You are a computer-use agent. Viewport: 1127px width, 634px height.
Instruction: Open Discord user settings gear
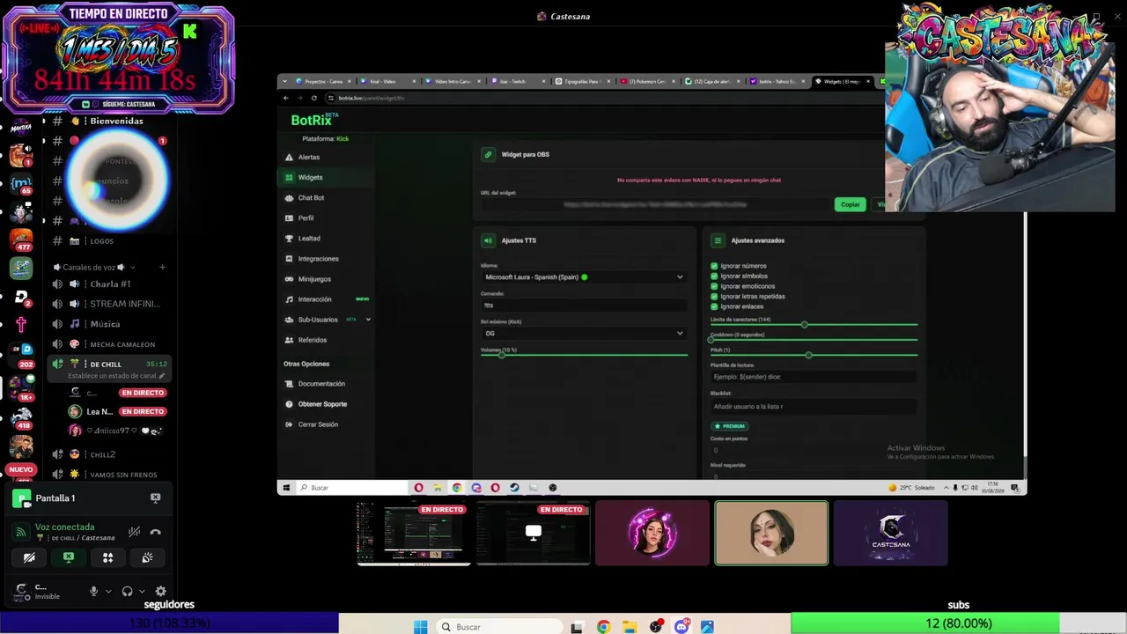click(160, 591)
